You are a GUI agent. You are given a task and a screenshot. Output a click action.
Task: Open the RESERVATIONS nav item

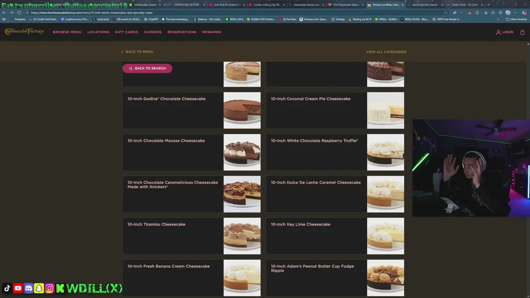[182, 32]
